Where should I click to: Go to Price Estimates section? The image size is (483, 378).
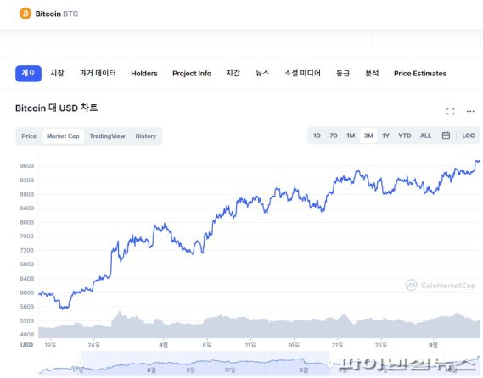pos(420,74)
